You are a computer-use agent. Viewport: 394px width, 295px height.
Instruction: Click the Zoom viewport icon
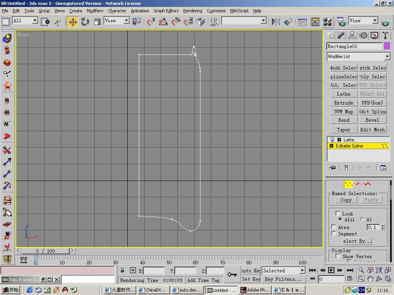click(x=361, y=270)
